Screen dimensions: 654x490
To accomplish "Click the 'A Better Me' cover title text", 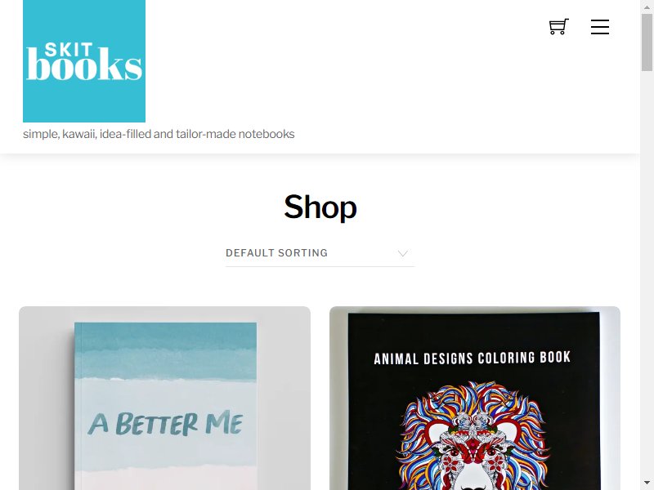I will [x=165, y=423].
